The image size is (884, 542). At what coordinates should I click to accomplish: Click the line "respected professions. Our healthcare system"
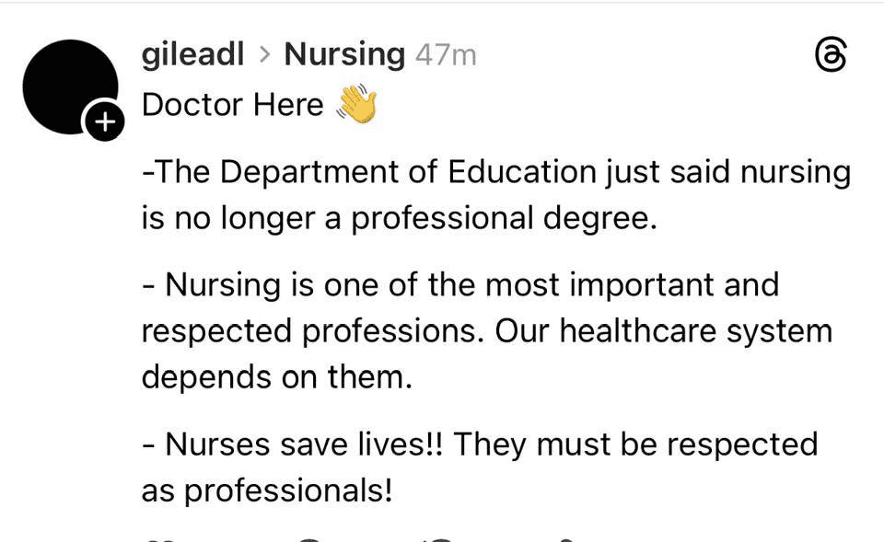tap(486, 331)
